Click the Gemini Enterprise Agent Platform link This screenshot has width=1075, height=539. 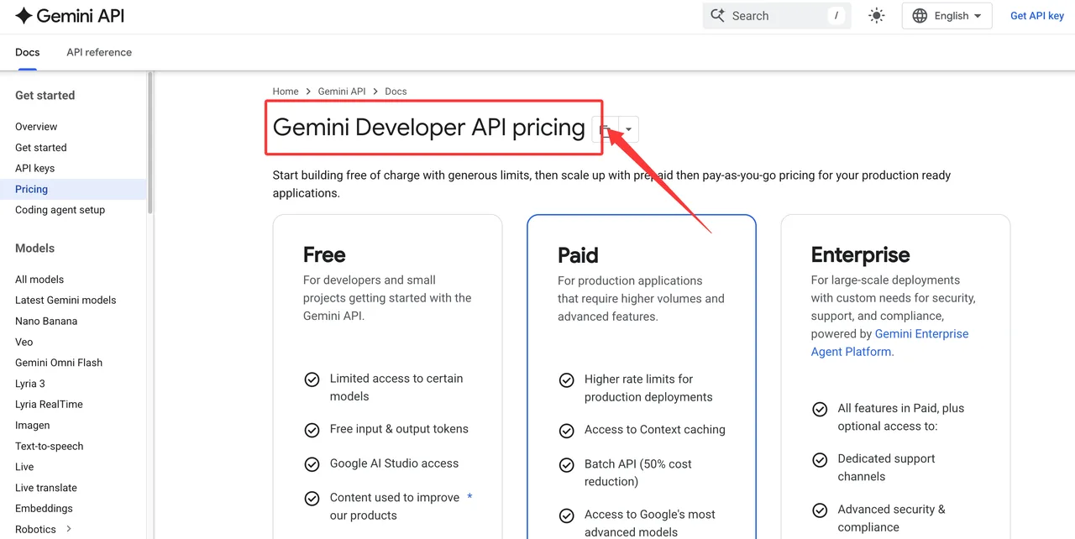point(889,343)
